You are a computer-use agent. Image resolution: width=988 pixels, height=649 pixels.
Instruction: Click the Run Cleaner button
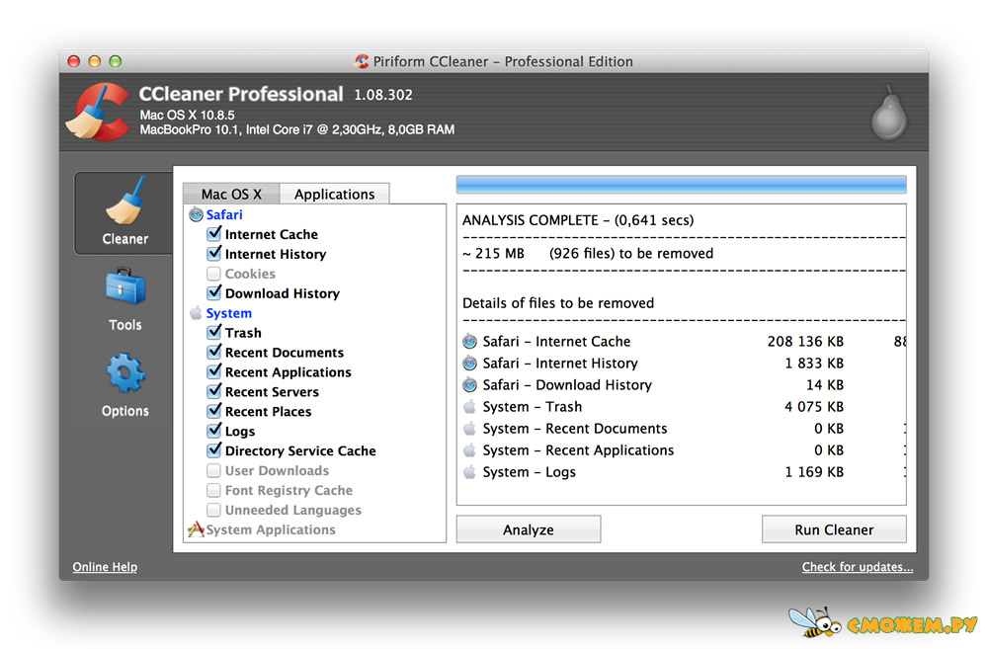(834, 529)
